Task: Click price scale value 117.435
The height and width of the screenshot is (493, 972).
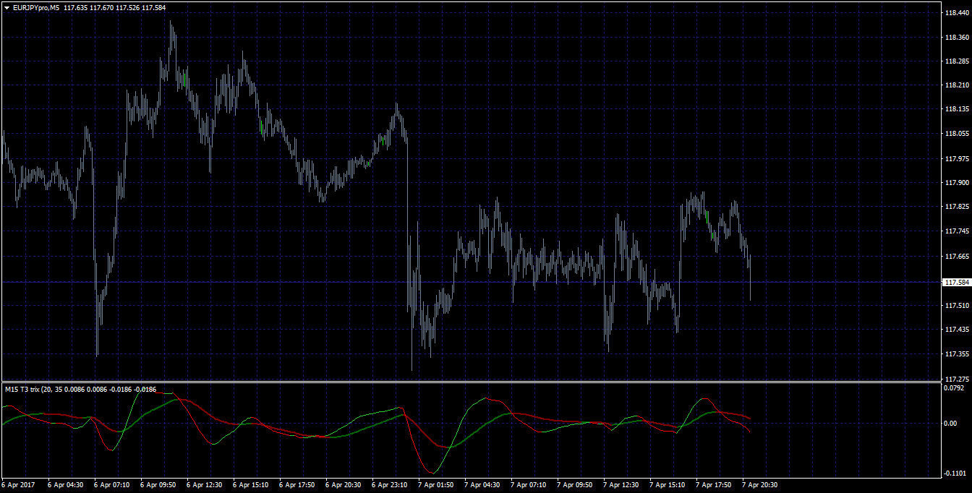Action: click(956, 329)
